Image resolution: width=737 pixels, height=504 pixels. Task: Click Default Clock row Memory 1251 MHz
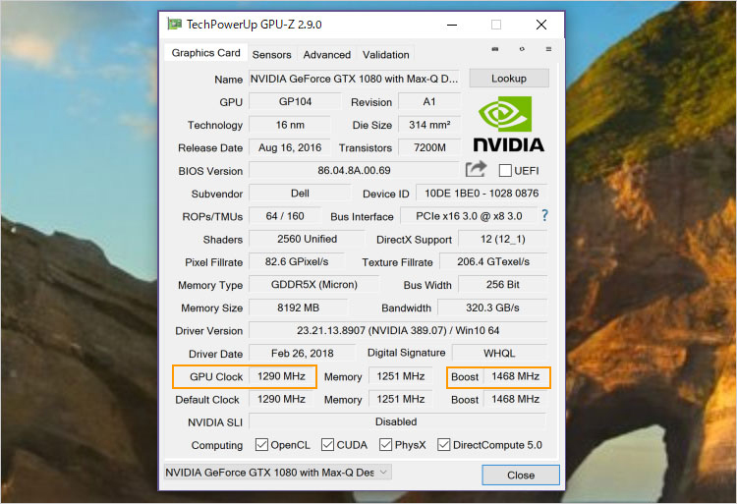(x=401, y=399)
